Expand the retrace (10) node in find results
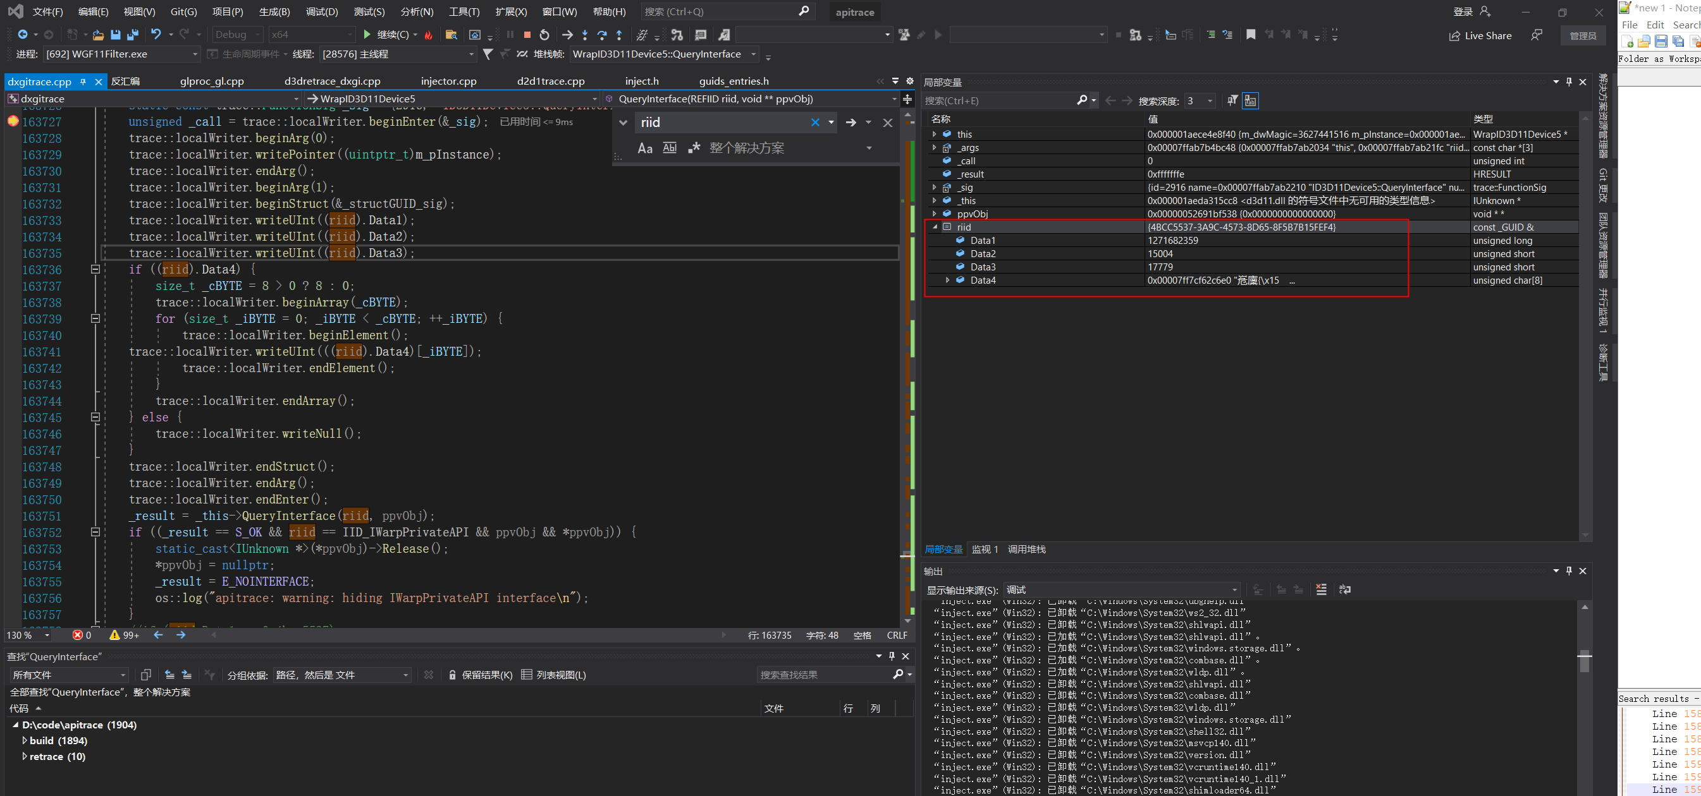Image resolution: width=1701 pixels, height=796 pixels. (25, 756)
